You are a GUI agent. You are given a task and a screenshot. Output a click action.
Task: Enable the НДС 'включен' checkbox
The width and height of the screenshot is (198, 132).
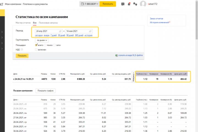point(36,50)
